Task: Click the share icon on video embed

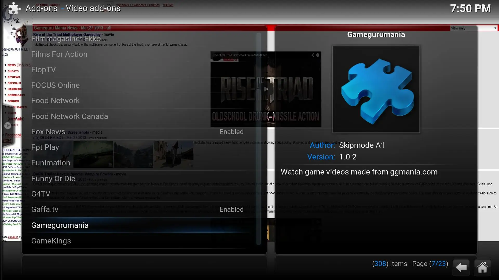Action: tap(313, 55)
